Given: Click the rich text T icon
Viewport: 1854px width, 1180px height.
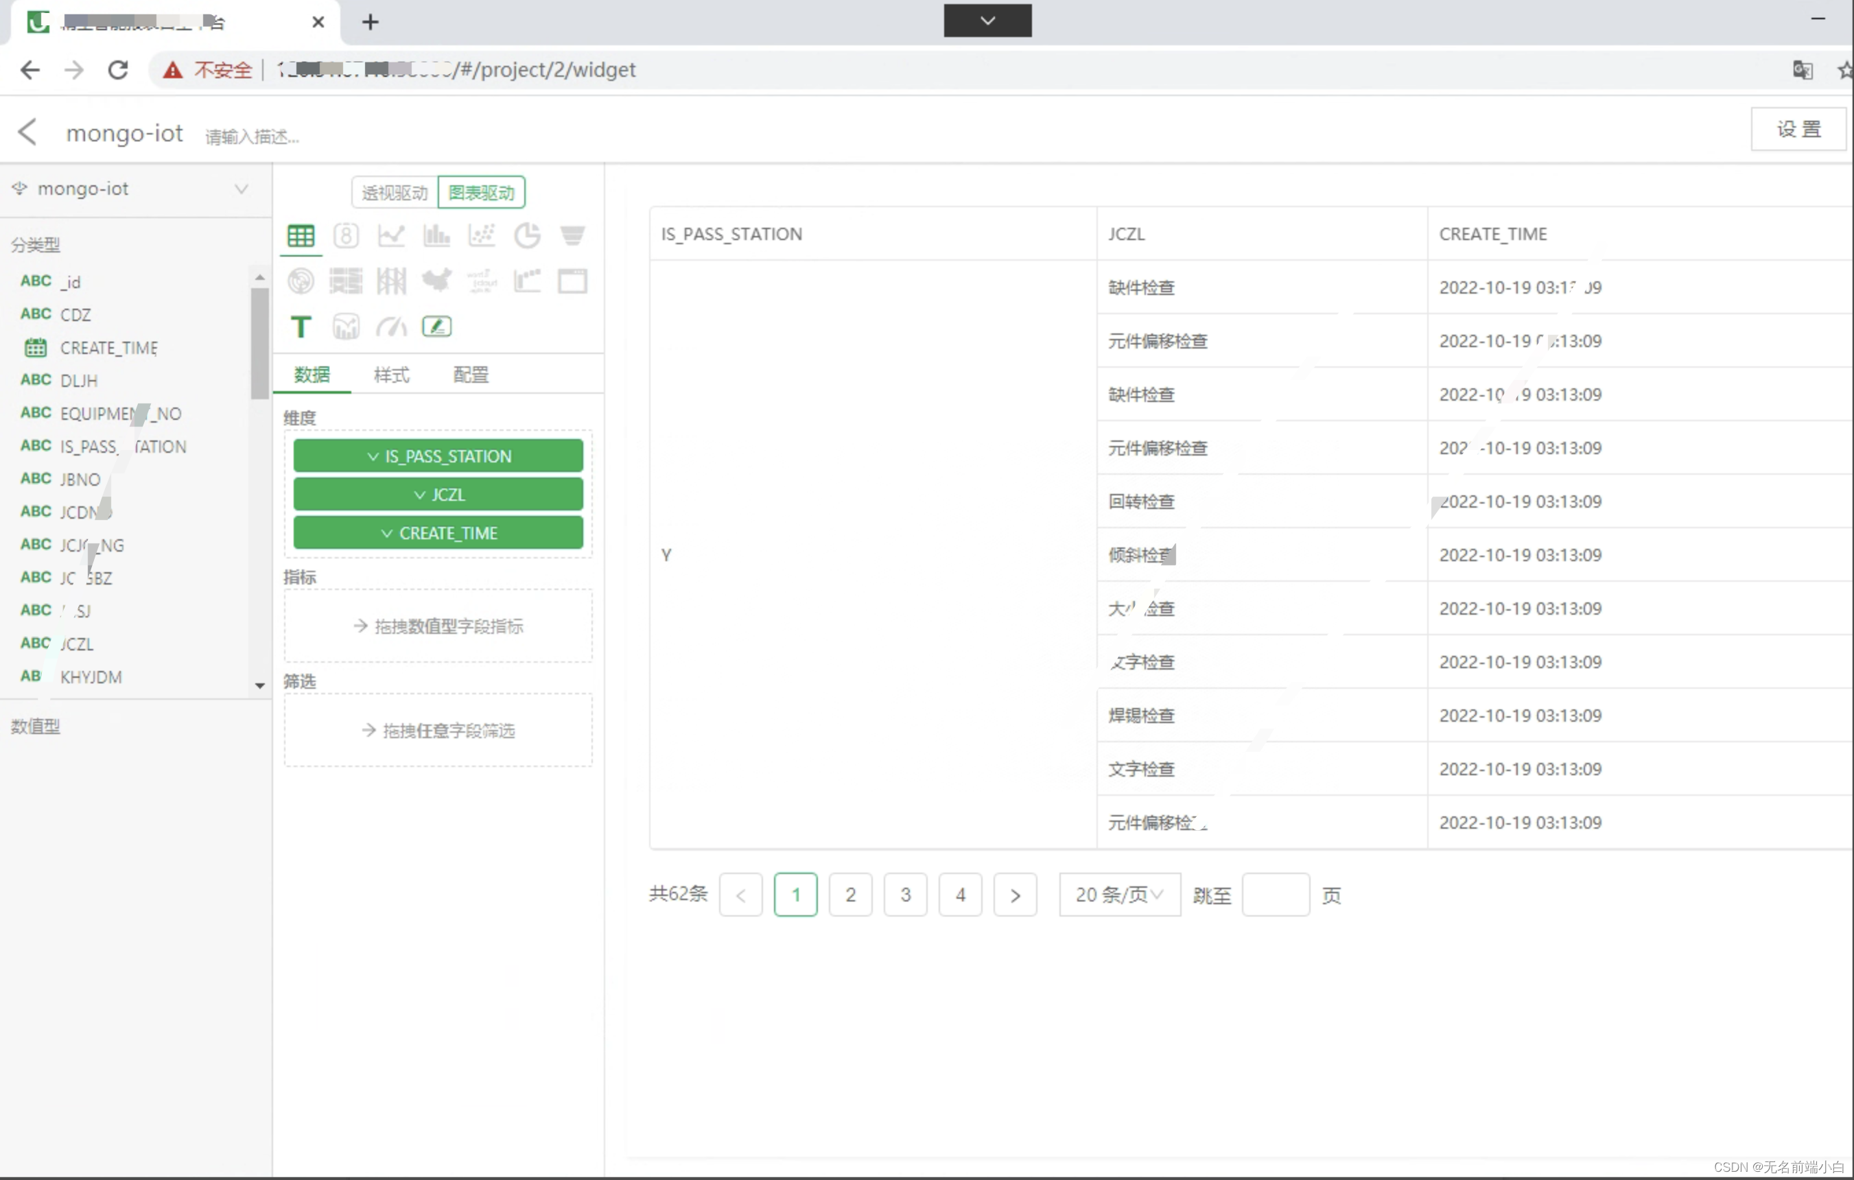Looking at the screenshot, I should 301,327.
